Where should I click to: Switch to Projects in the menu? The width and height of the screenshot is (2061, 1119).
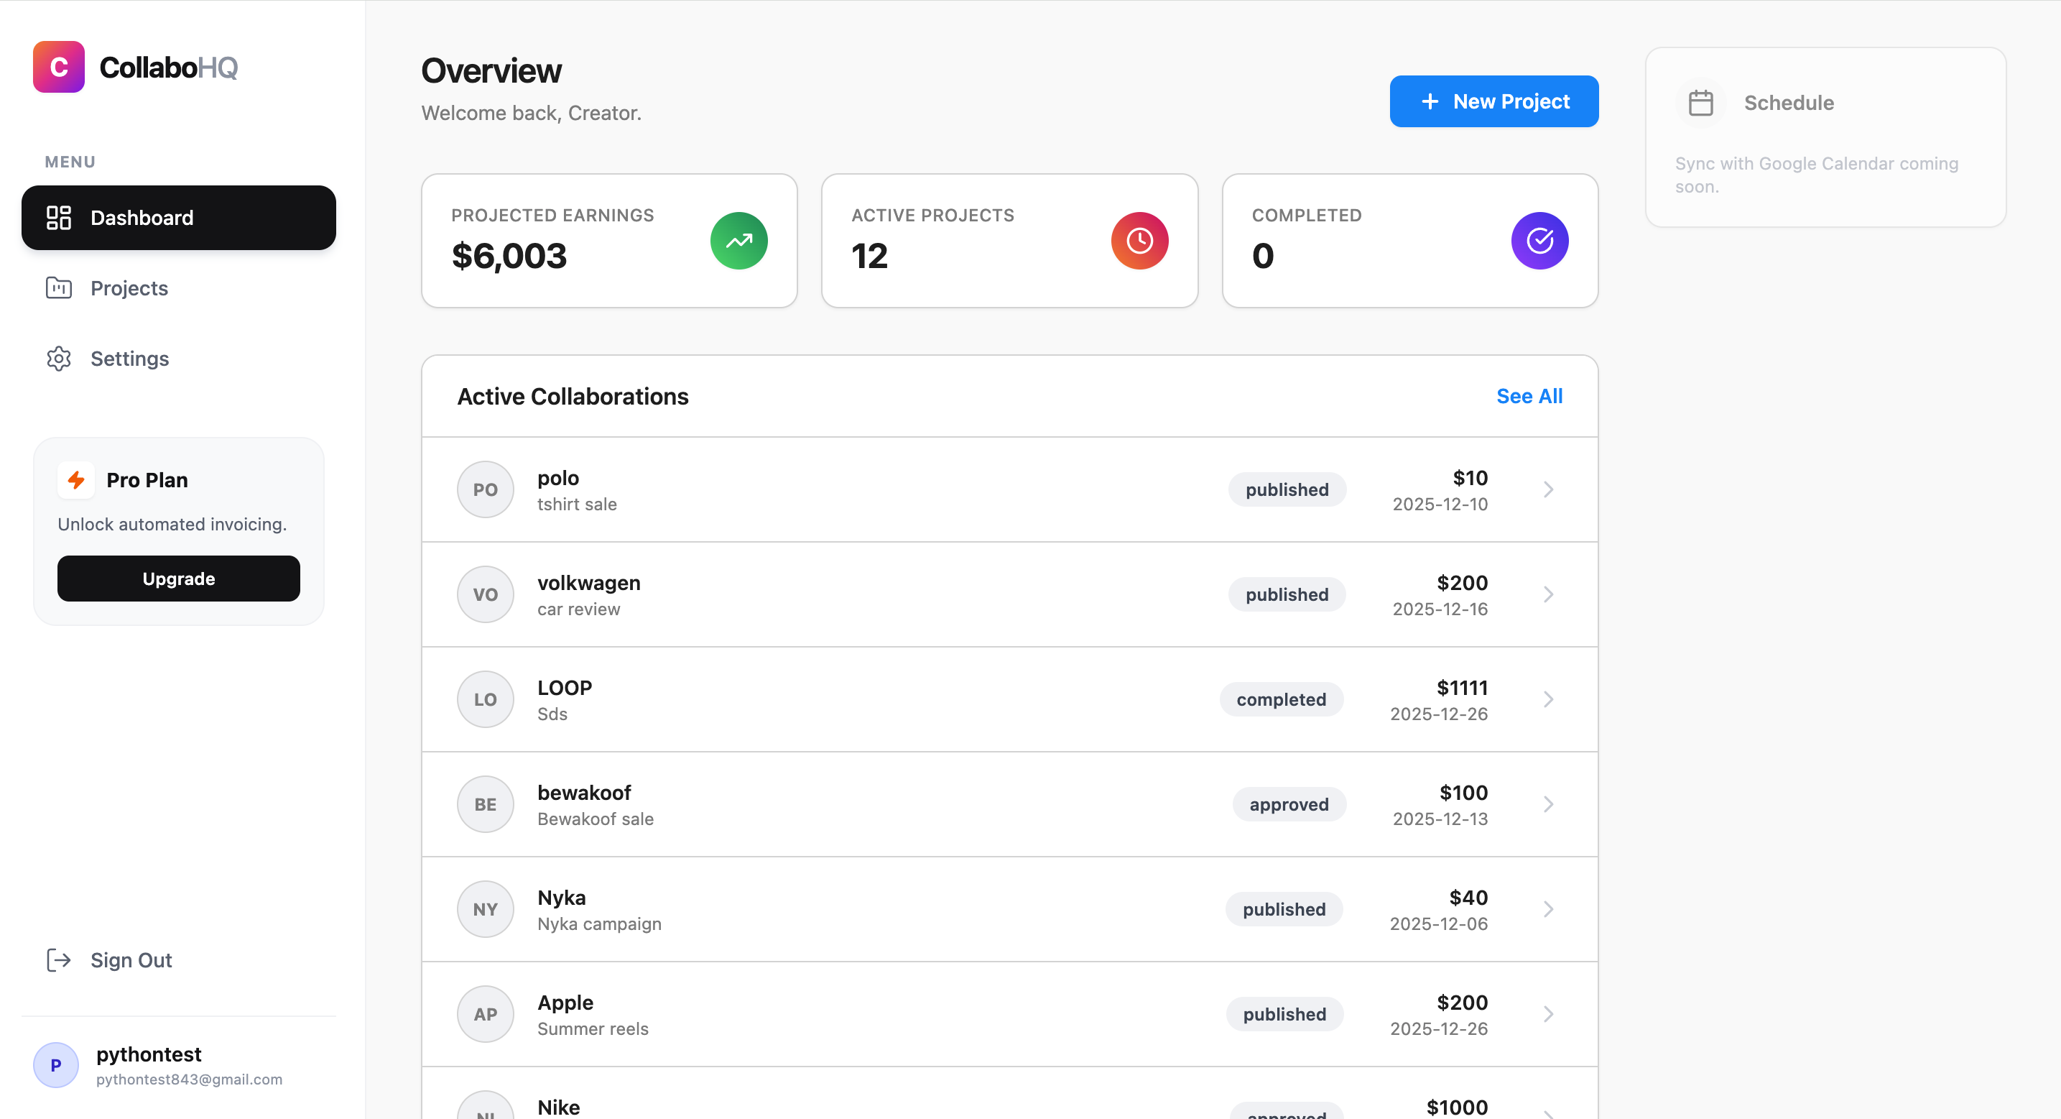coord(128,288)
